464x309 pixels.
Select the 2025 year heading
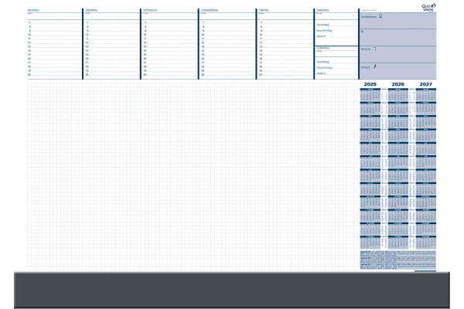click(370, 84)
